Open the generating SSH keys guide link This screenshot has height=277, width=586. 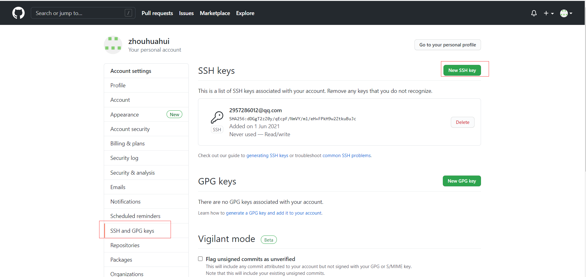pos(267,156)
